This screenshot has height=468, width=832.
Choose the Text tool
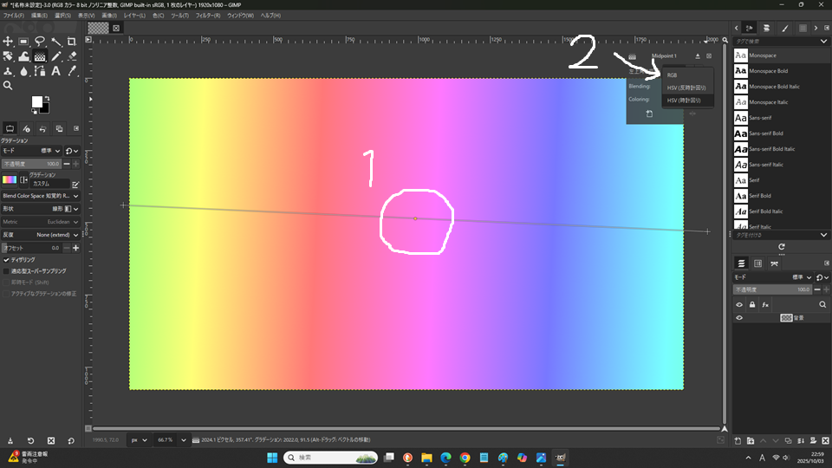point(55,71)
